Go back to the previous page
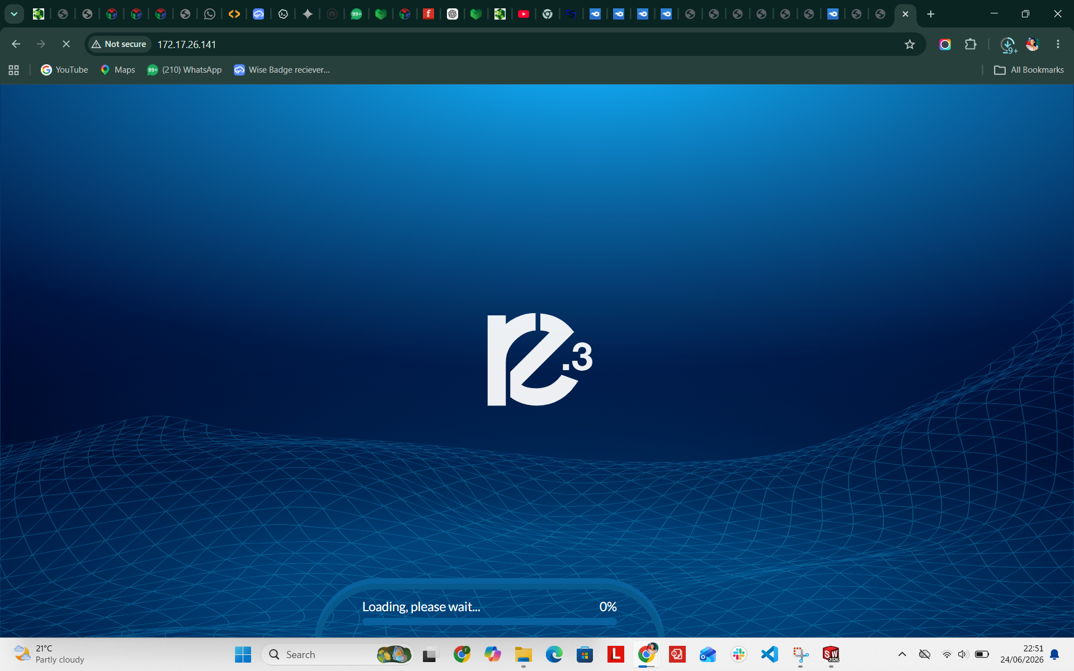The image size is (1074, 671). click(16, 44)
